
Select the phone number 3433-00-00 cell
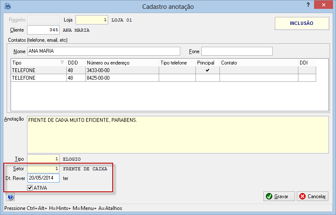click(122, 70)
